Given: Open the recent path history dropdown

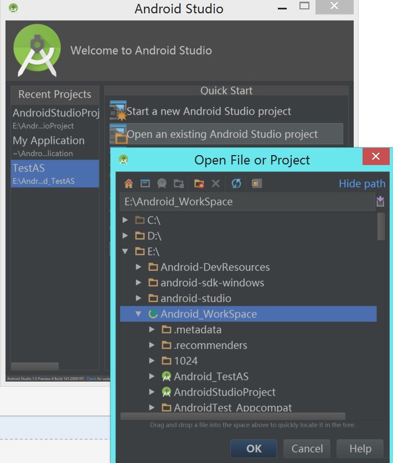Looking at the screenshot, I should (x=380, y=202).
